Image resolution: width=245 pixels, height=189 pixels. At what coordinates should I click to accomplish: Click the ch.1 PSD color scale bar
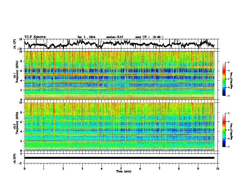tap(224, 79)
